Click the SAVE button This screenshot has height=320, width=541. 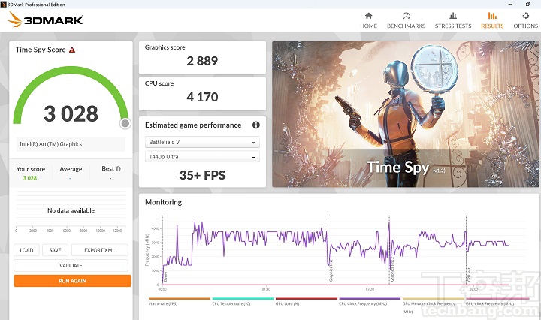[55, 250]
